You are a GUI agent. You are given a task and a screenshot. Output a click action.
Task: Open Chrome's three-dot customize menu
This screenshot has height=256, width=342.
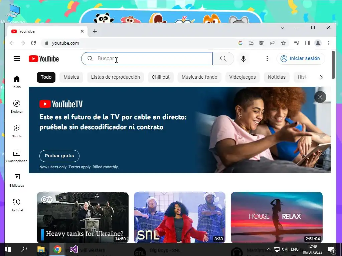(329, 43)
